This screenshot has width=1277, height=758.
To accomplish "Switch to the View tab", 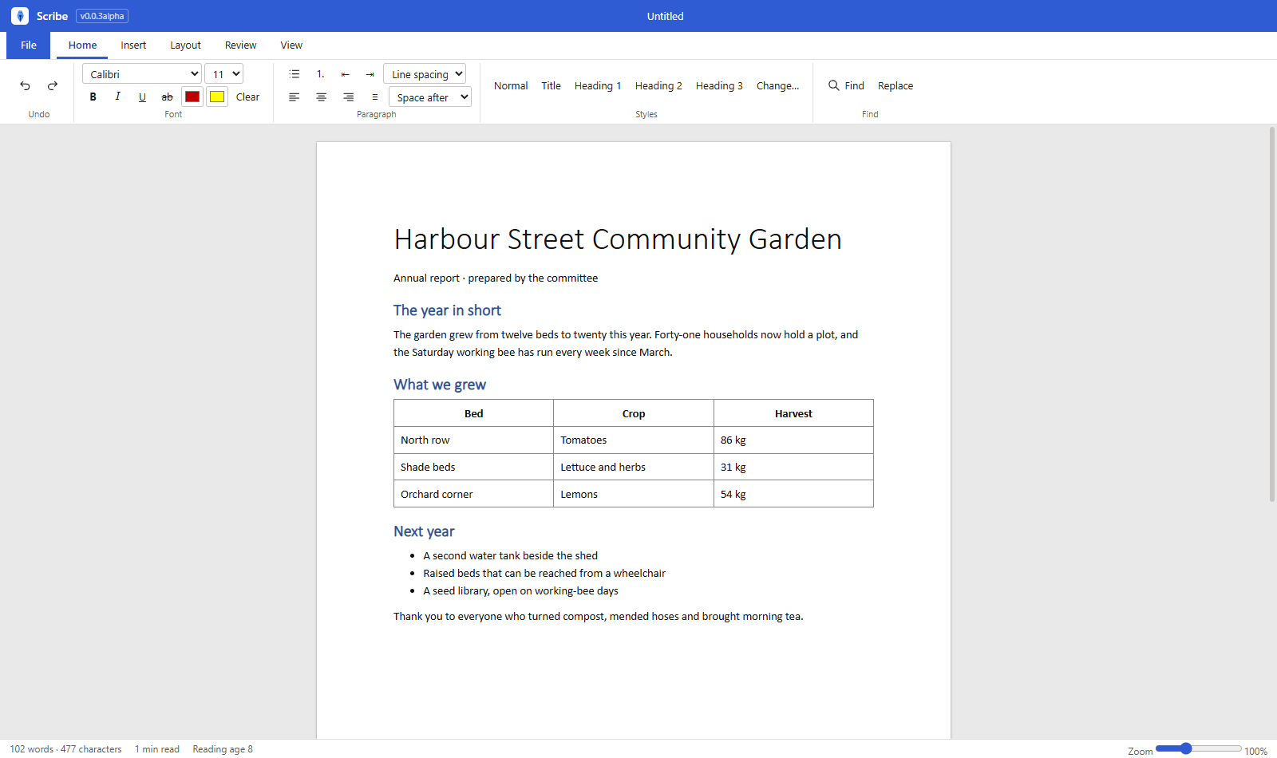I will [291, 45].
